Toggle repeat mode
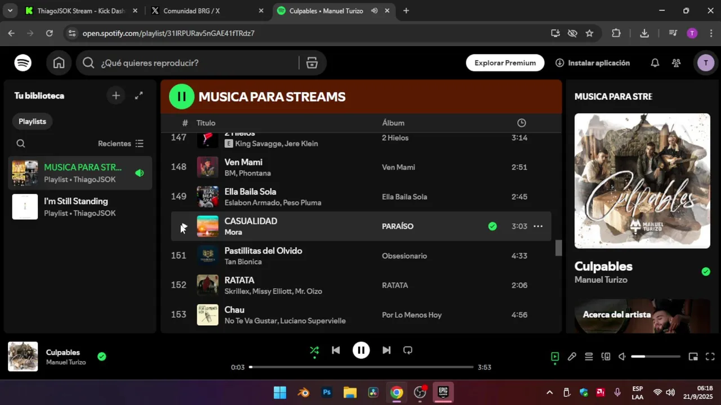721x405 pixels. click(408, 350)
